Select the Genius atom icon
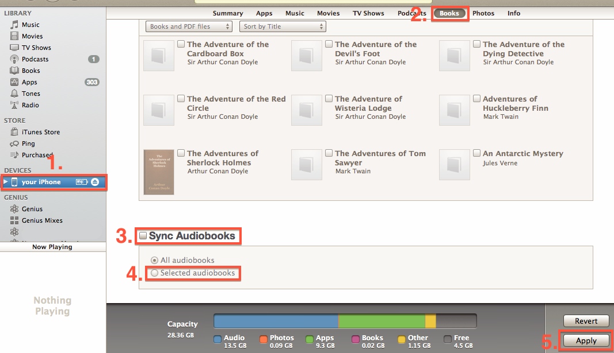 (14, 209)
